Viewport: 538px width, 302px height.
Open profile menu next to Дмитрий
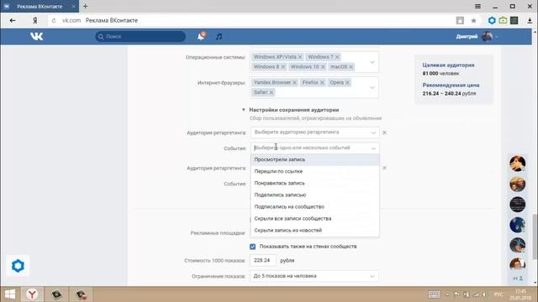click(497, 37)
